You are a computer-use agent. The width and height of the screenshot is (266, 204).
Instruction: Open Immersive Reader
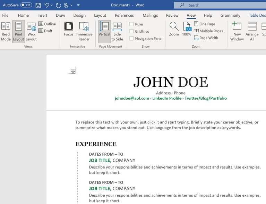click(84, 32)
